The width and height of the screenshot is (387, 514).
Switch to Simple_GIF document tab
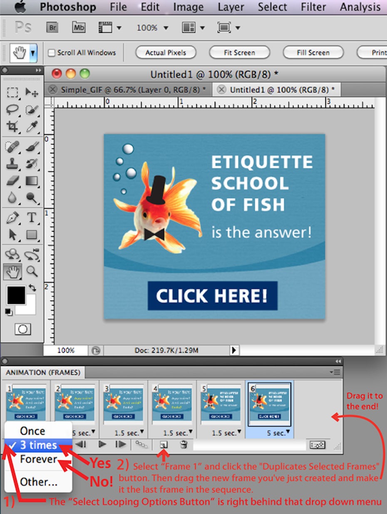133,90
